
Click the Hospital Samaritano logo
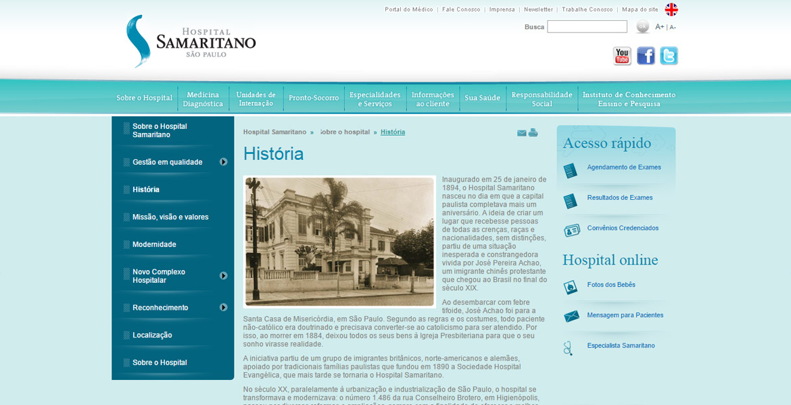(x=191, y=41)
